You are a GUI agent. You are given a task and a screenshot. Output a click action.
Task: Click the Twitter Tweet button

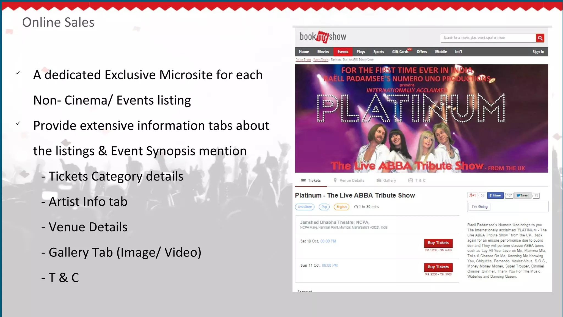point(523,195)
